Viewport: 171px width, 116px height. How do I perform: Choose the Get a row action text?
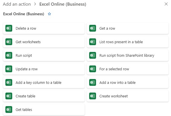tap(107, 29)
